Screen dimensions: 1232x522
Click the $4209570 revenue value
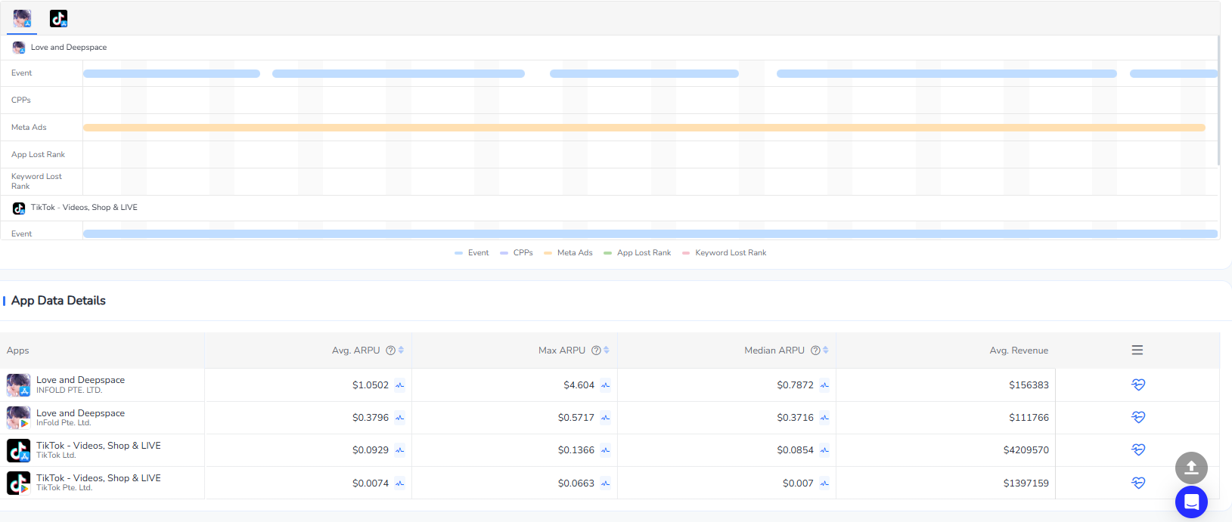[x=1026, y=450]
